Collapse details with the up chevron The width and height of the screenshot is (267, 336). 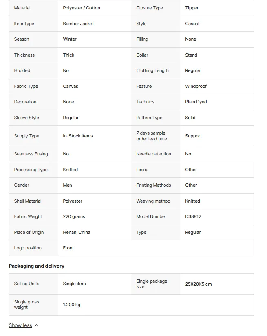[37, 325]
